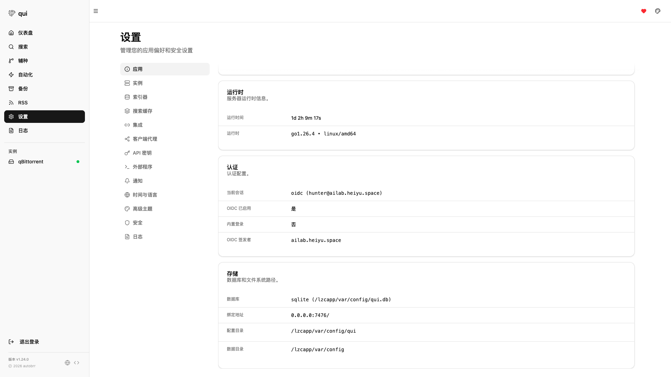Click the branch icon for 辅种
The image size is (671, 377).
click(x=11, y=61)
